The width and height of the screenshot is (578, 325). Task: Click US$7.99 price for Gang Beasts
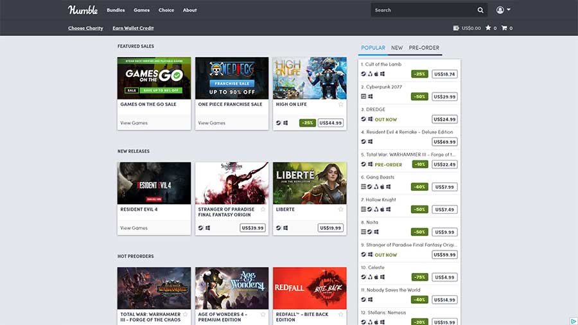click(x=444, y=187)
